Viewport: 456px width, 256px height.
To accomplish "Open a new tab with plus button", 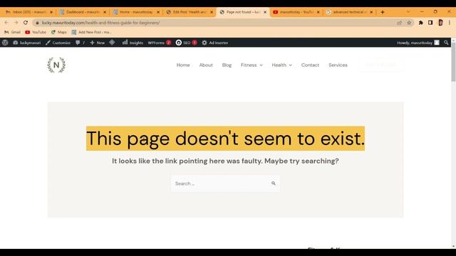I will pos(383,12).
